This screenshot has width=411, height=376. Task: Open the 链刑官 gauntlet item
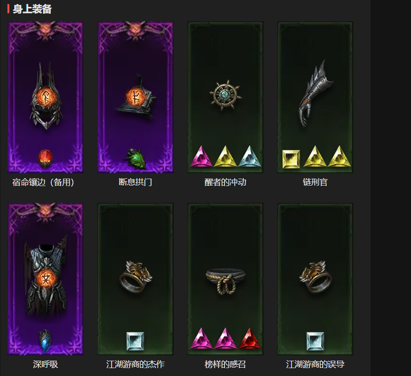pyautogui.click(x=315, y=94)
